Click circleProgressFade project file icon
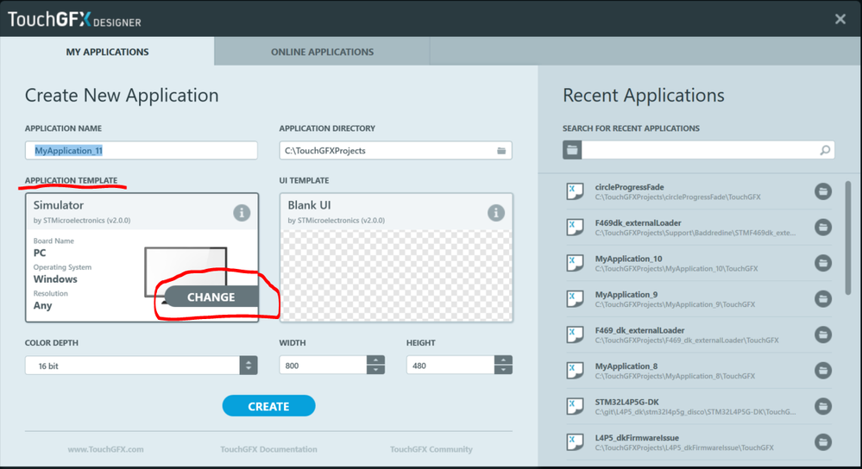Screen dimensions: 862x469 point(575,191)
